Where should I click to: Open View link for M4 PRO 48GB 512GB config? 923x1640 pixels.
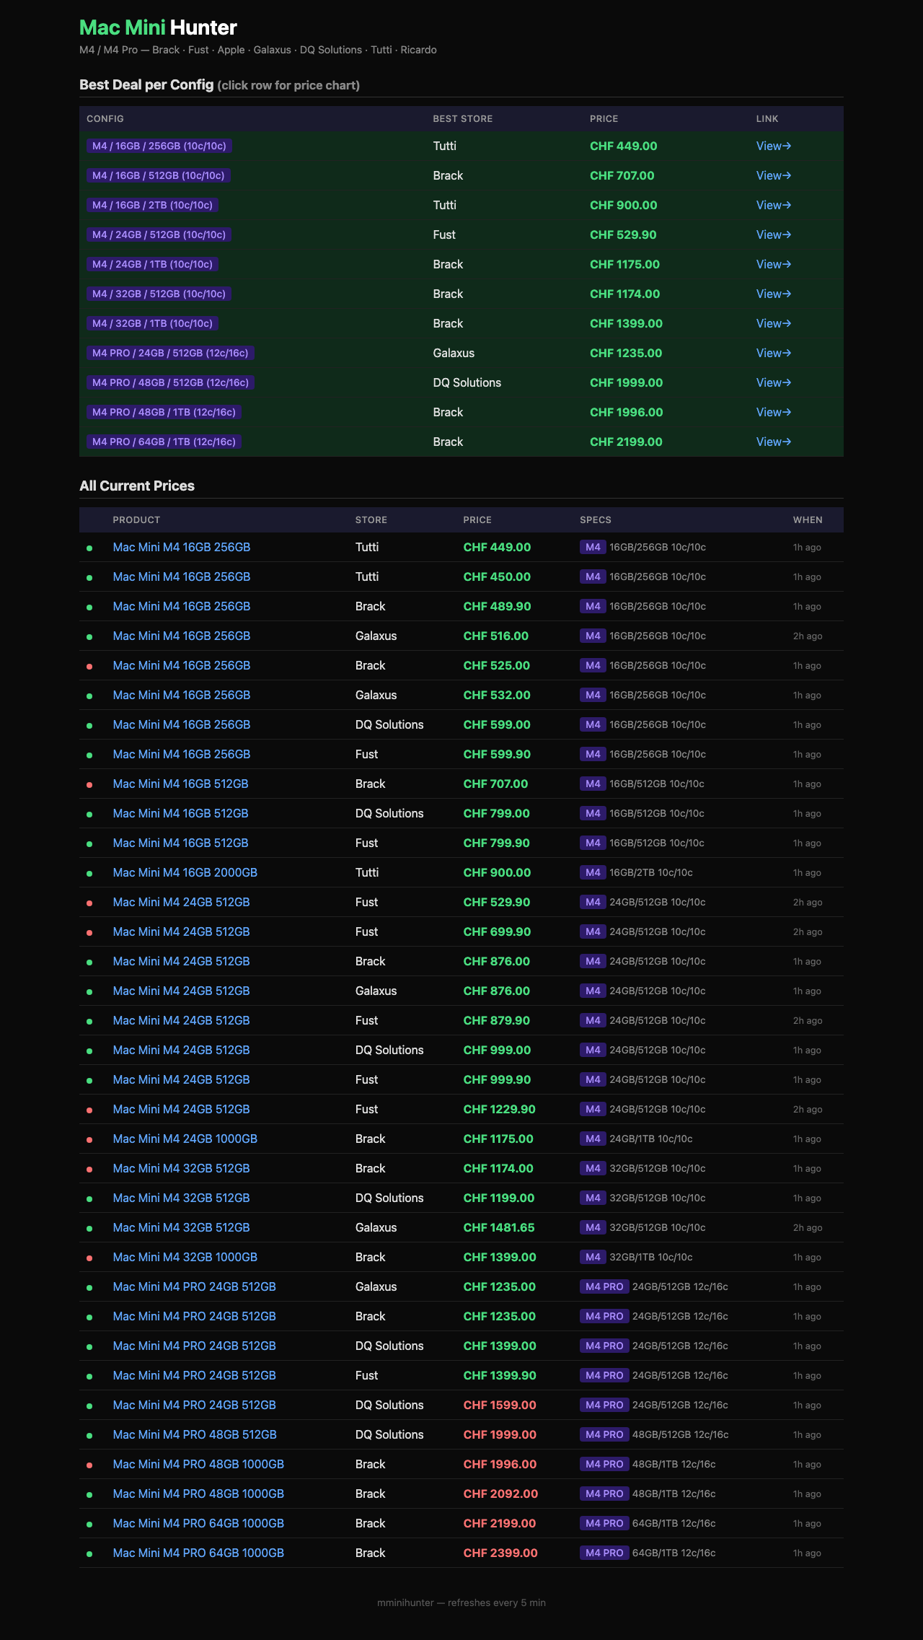[774, 382]
